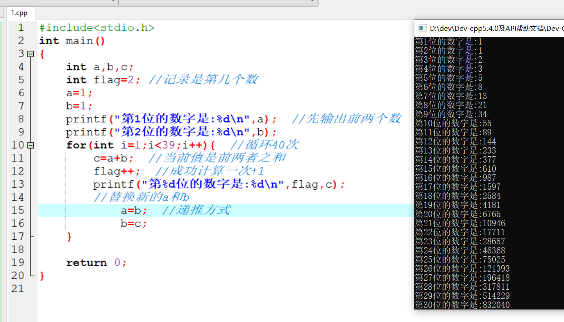
Task: Click the comment '//循环40次'
Action: [265, 145]
